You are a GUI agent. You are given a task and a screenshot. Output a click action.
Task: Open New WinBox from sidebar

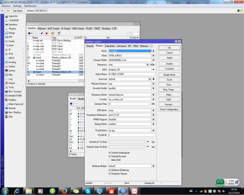click(x=15, y=112)
